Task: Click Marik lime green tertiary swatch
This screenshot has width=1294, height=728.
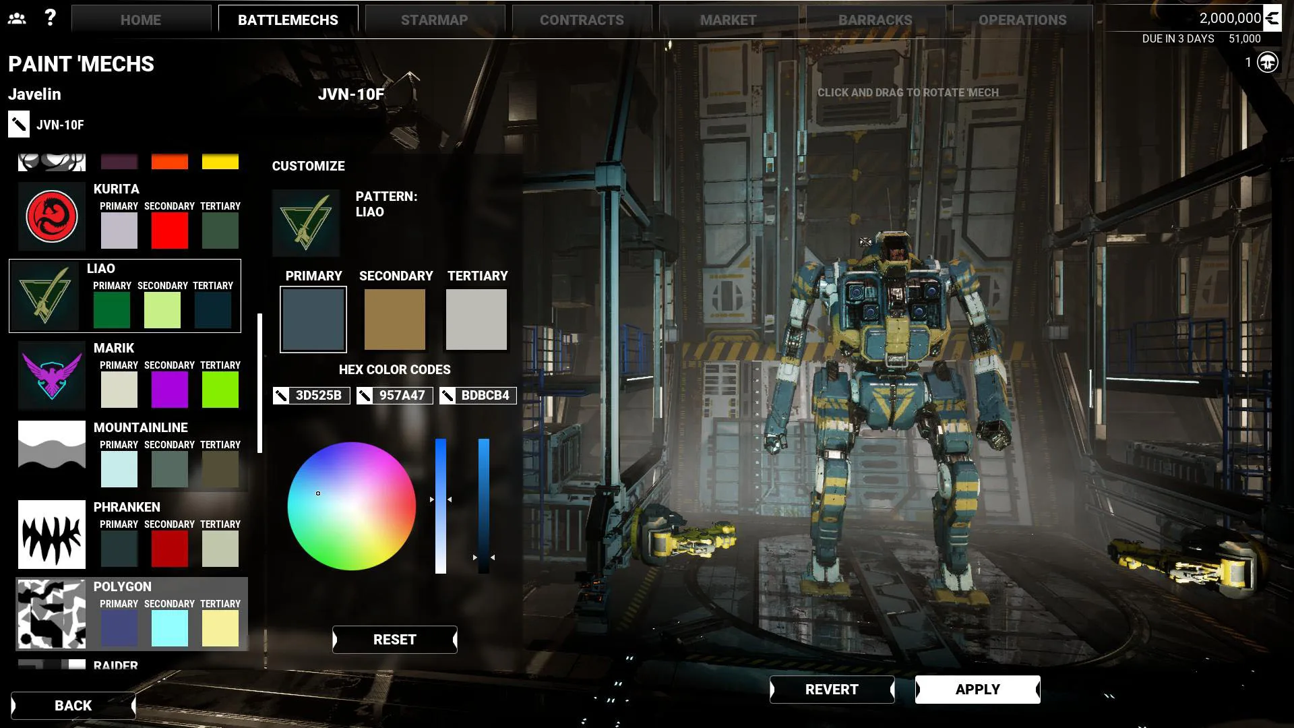Action: point(220,390)
